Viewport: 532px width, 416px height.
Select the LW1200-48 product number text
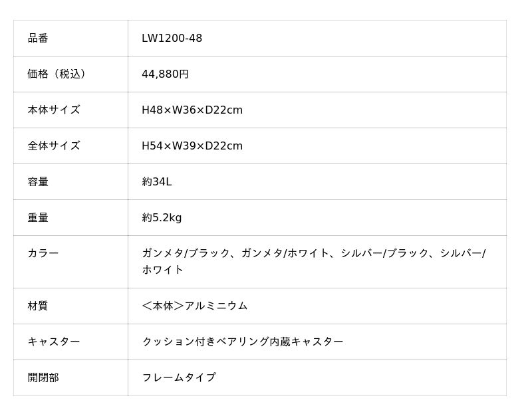click(x=172, y=39)
